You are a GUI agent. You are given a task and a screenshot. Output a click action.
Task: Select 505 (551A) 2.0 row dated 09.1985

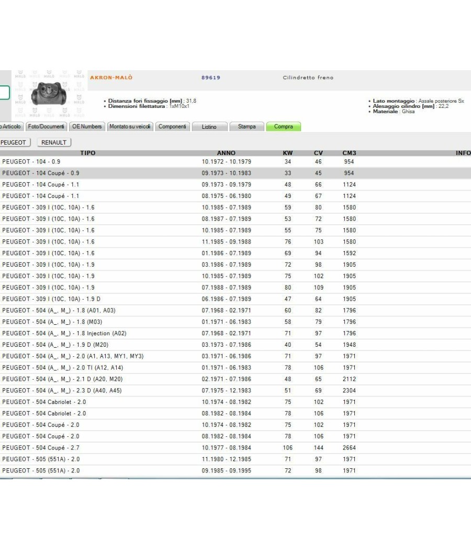point(235,471)
